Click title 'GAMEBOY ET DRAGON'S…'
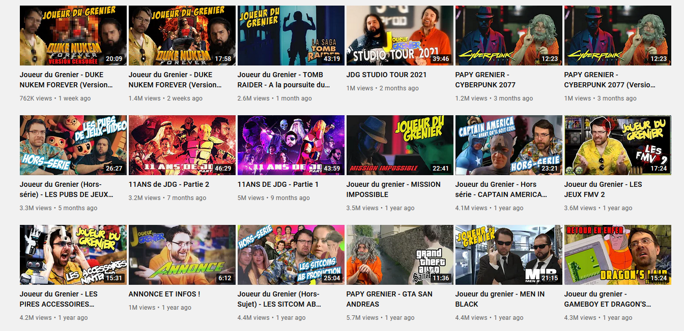This screenshot has width=684, height=331. (x=608, y=299)
